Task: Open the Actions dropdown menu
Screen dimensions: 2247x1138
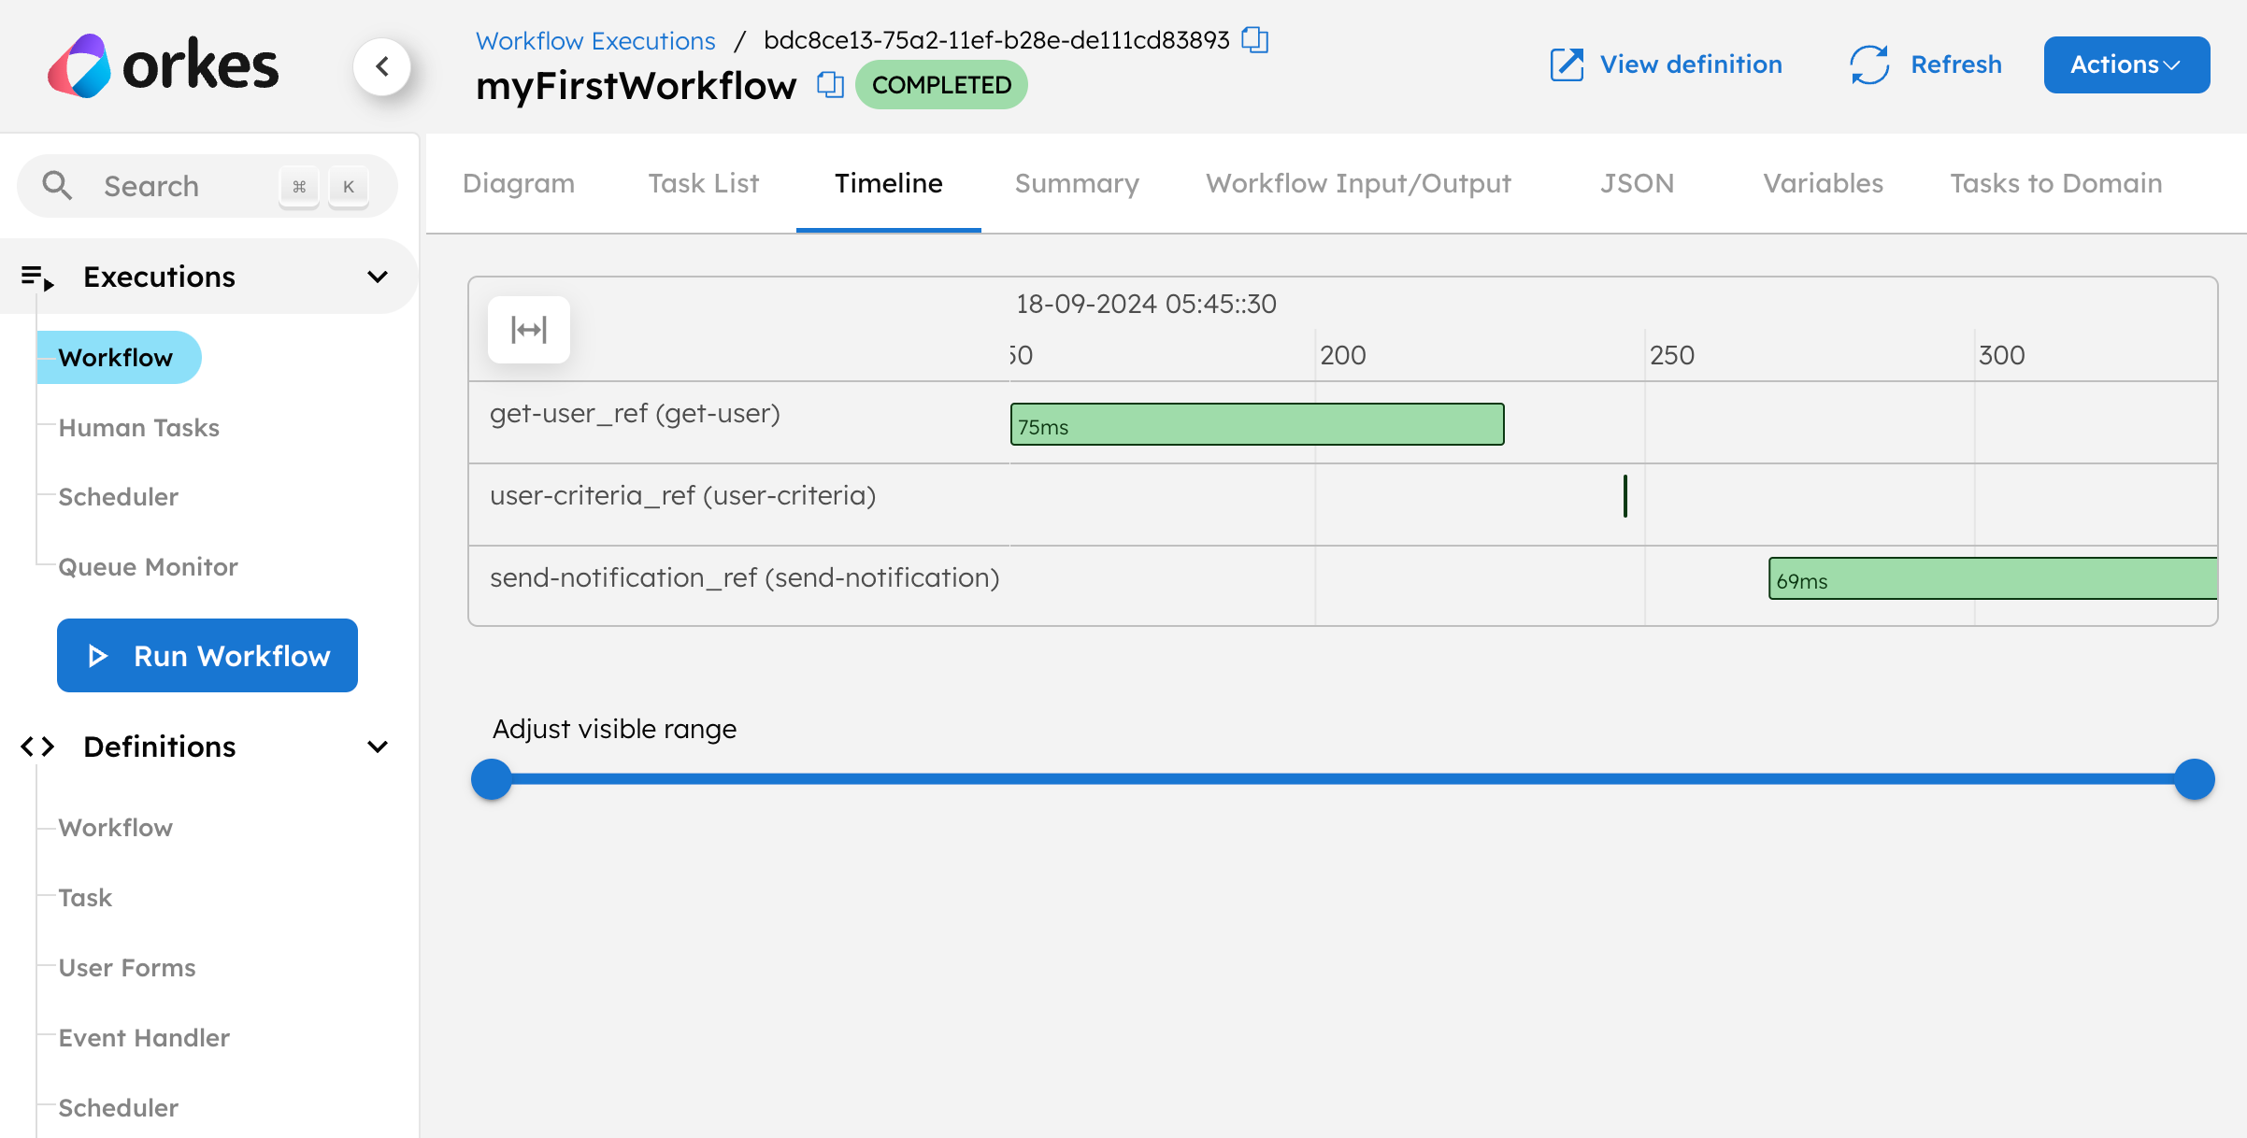Action: tap(2126, 64)
